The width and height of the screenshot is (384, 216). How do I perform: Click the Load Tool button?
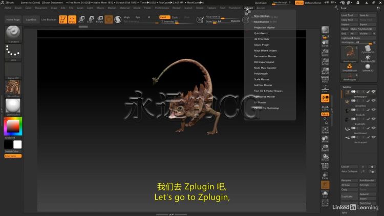tap(349, 15)
